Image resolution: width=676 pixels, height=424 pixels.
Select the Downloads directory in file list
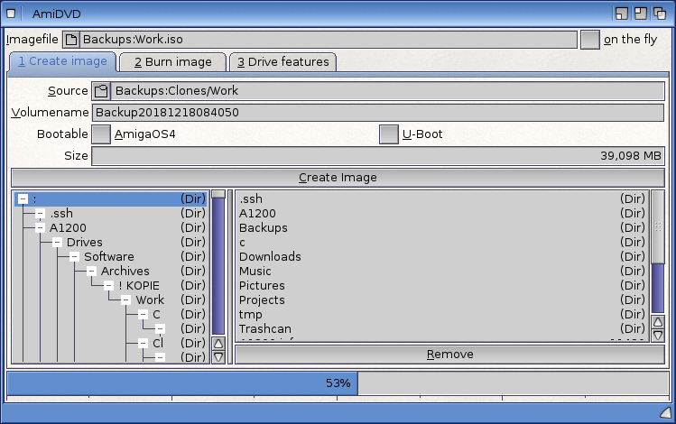point(270,257)
